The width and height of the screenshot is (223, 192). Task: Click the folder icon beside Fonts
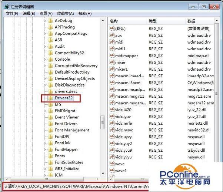click(50, 156)
